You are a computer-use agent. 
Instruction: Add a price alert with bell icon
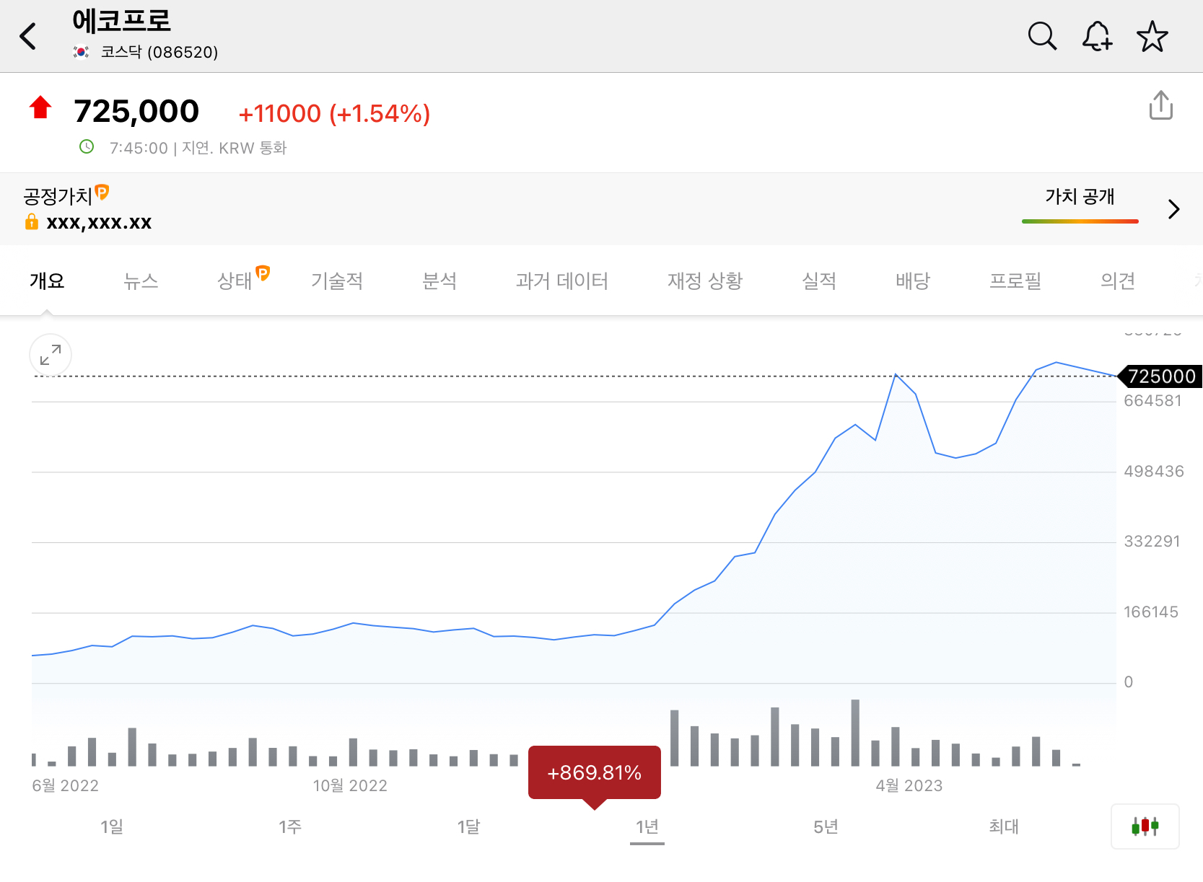pyautogui.click(x=1097, y=36)
